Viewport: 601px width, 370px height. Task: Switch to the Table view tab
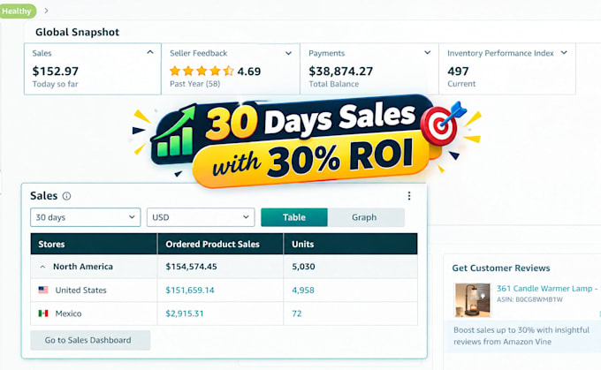(x=294, y=217)
